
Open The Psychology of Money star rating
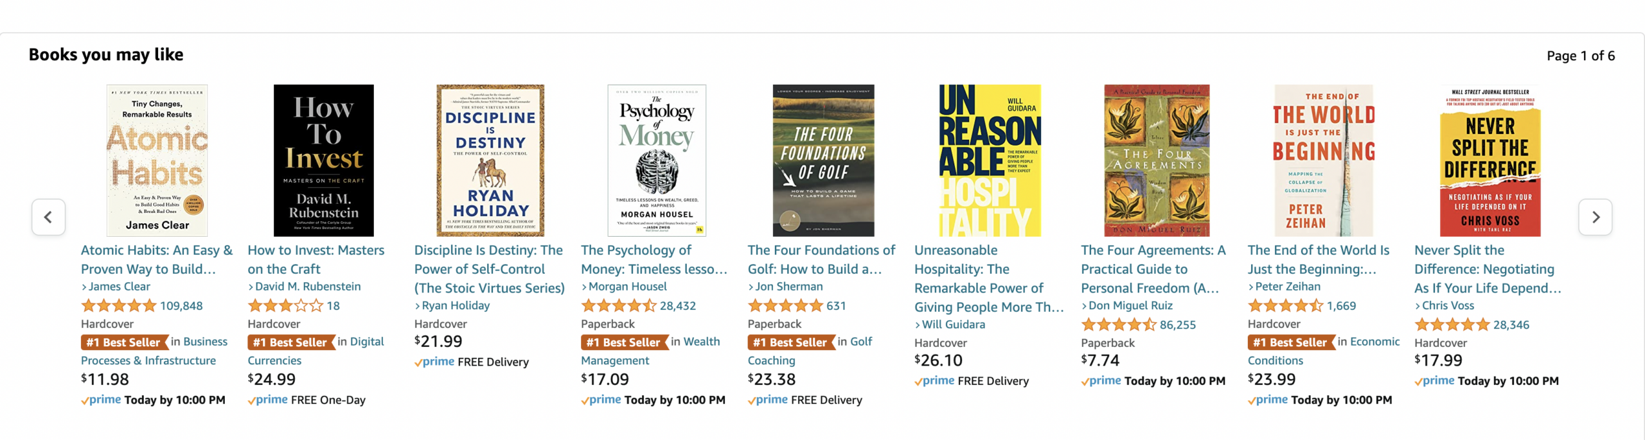coord(618,306)
